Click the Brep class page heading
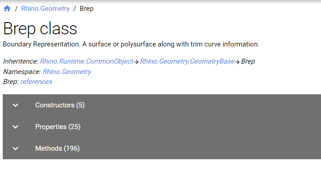Screen dimensions: 321x194 click(40, 29)
